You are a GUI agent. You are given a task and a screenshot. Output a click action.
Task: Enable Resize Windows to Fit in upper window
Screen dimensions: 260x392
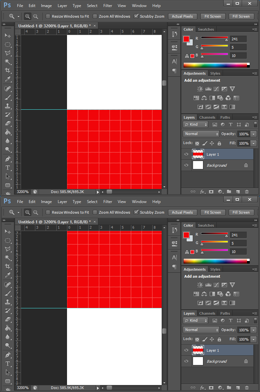48,16
